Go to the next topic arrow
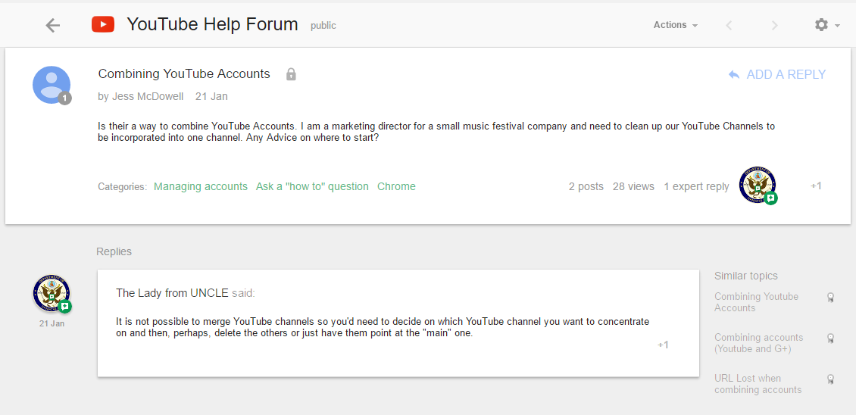Viewport: 856px width, 415px height. click(x=774, y=25)
